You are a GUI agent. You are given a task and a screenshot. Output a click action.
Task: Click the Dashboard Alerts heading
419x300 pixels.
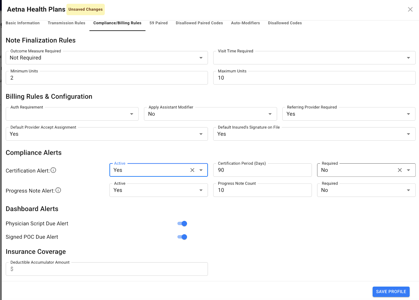[x=32, y=209]
